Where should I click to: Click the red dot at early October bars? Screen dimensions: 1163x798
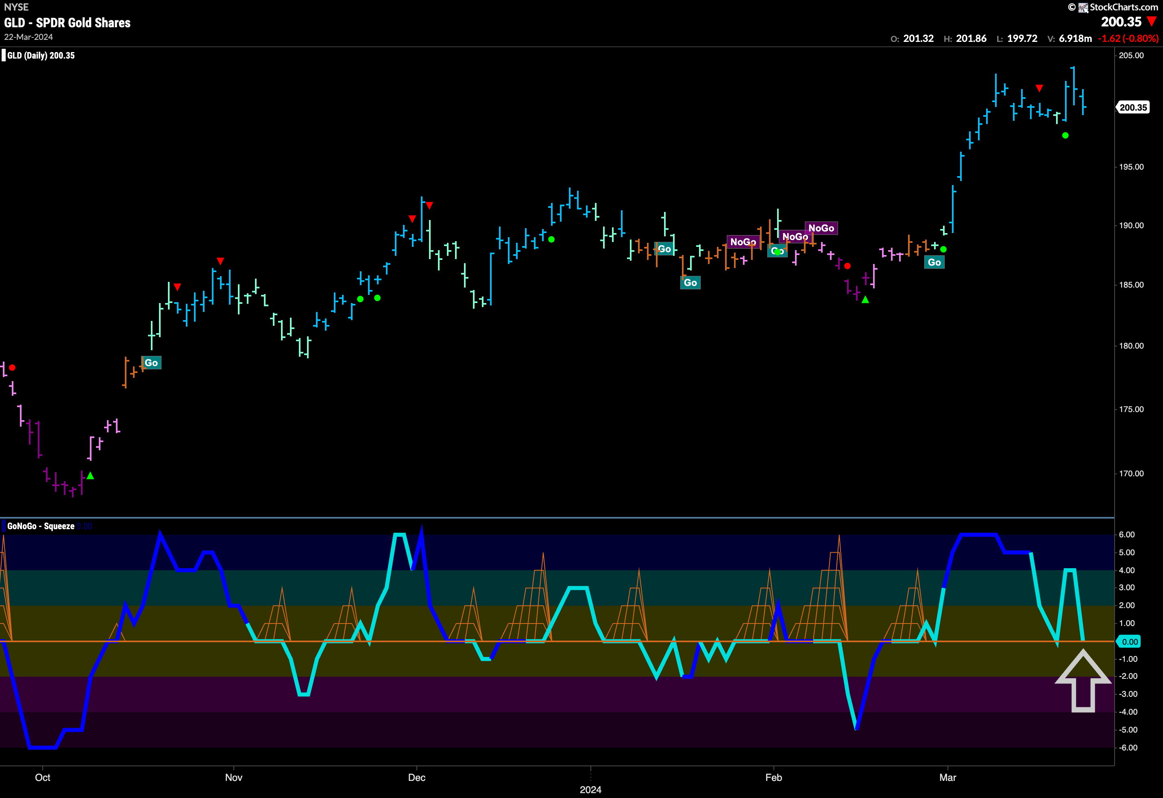coord(13,368)
